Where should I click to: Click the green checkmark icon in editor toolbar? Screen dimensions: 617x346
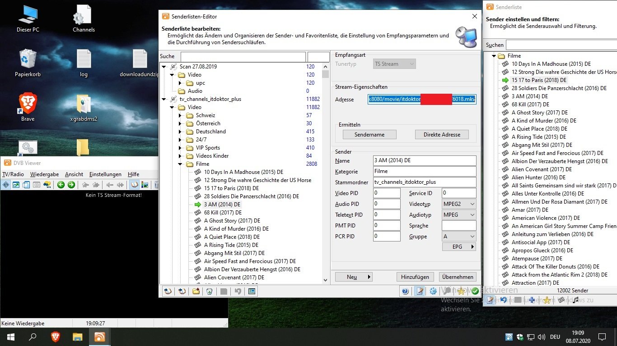475,291
